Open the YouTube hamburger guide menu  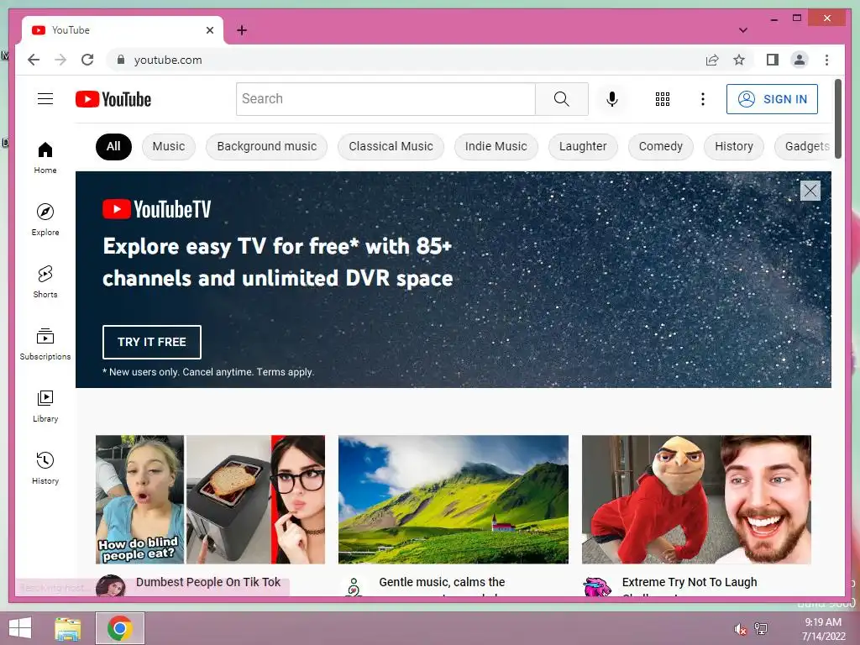click(x=45, y=99)
